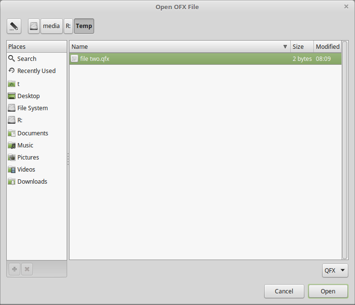Open Desktop in Places

[x=37, y=96]
